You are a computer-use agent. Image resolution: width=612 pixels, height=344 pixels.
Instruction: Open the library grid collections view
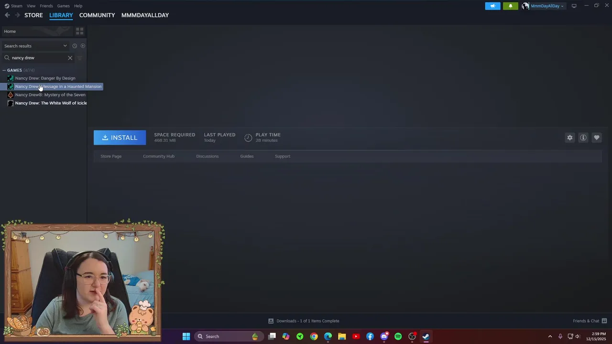[80, 31]
